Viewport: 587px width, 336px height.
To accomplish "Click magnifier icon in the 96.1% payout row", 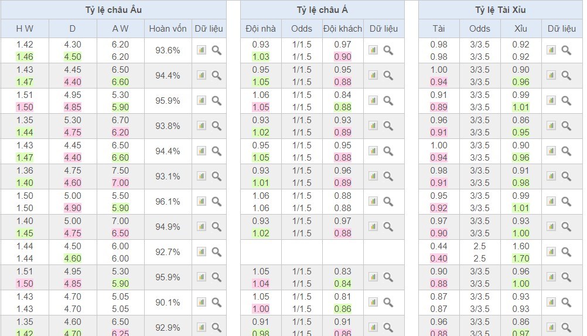I will tap(216, 201).
